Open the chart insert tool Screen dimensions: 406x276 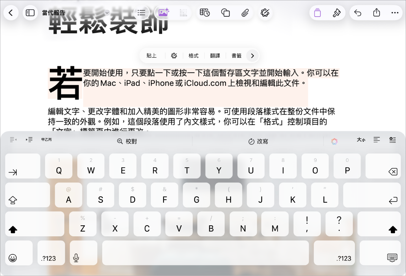coord(205,13)
